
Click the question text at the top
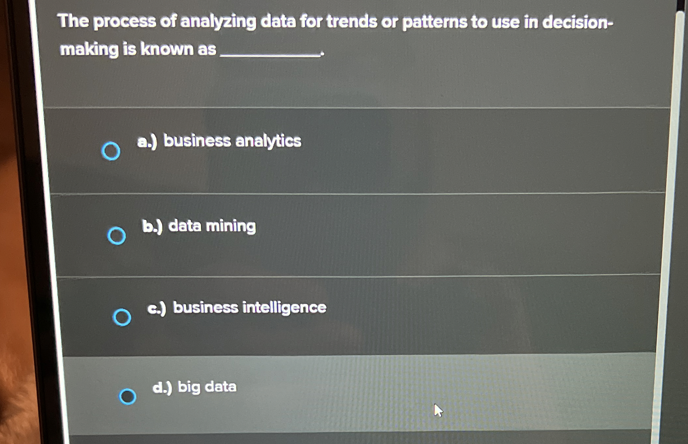(328, 23)
